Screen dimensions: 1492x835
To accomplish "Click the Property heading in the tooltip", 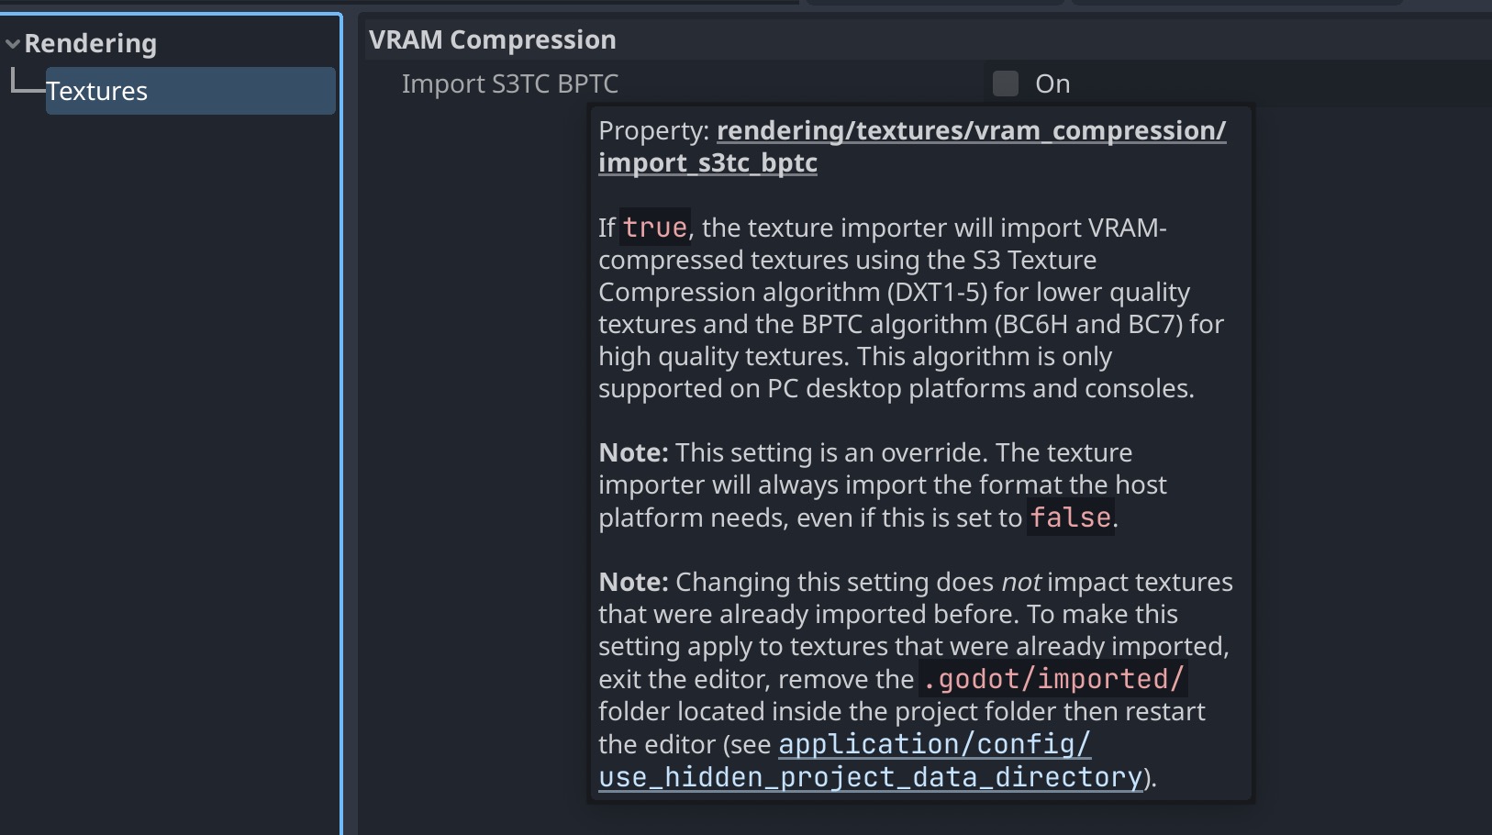I will 653,130.
